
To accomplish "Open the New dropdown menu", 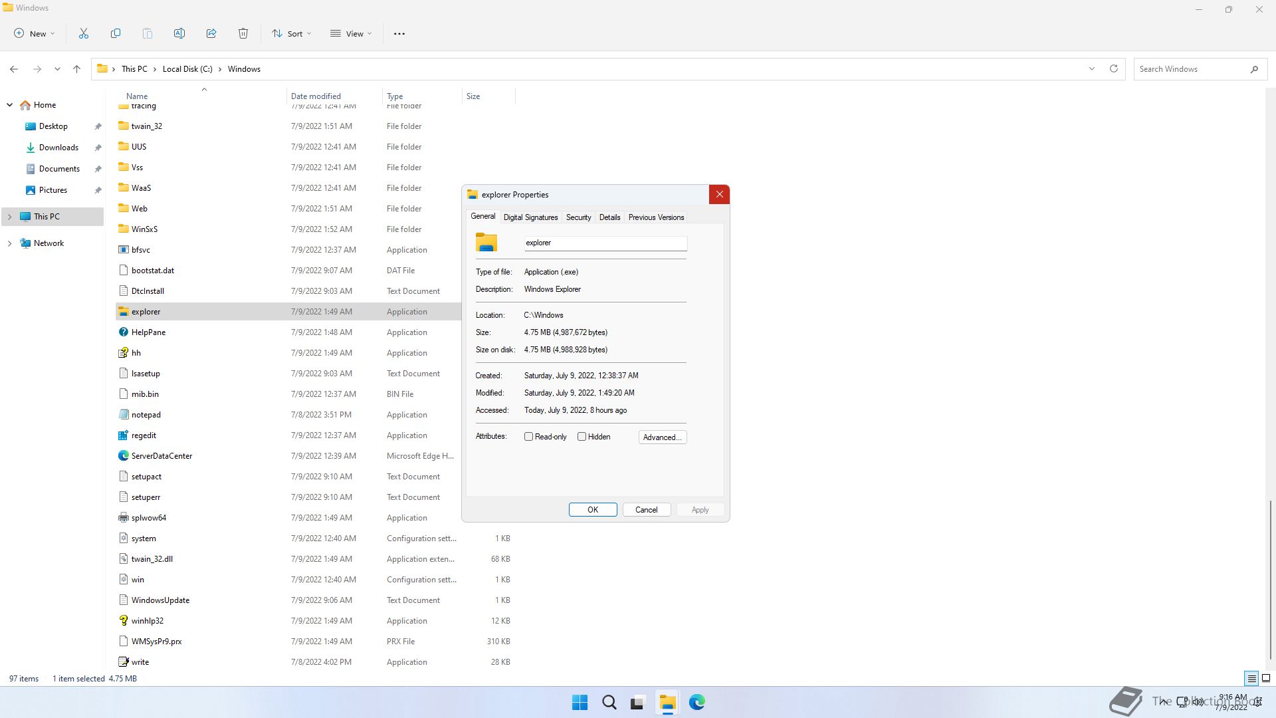I will [x=35, y=33].
